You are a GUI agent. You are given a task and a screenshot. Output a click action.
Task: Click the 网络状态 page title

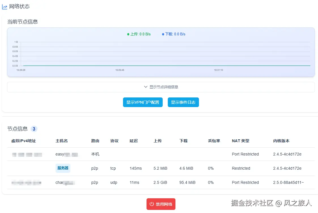click(x=20, y=7)
